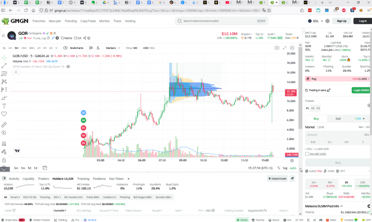This screenshot has width=372, height=222.
Task: Expand the Dev Token tab arrow
Action: coord(128,179)
